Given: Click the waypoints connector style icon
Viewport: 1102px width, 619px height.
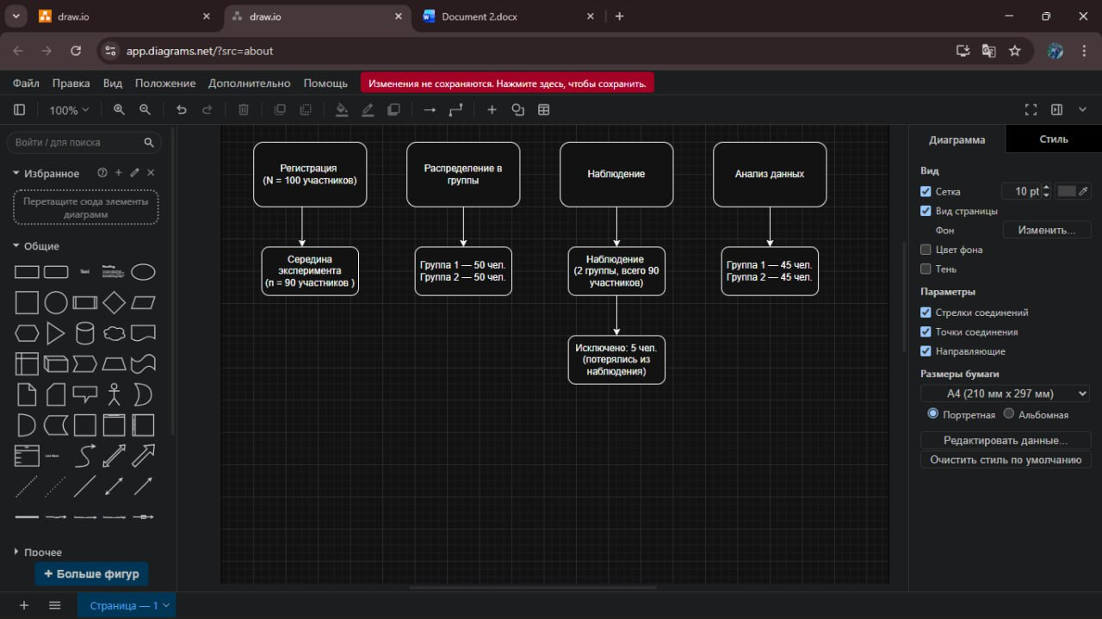Looking at the screenshot, I should coord(455,110).
